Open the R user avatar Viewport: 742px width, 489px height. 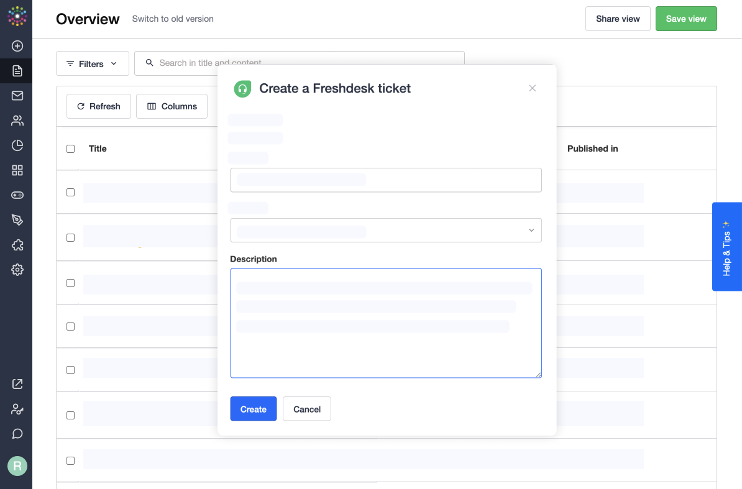click(x=17, y=466)
